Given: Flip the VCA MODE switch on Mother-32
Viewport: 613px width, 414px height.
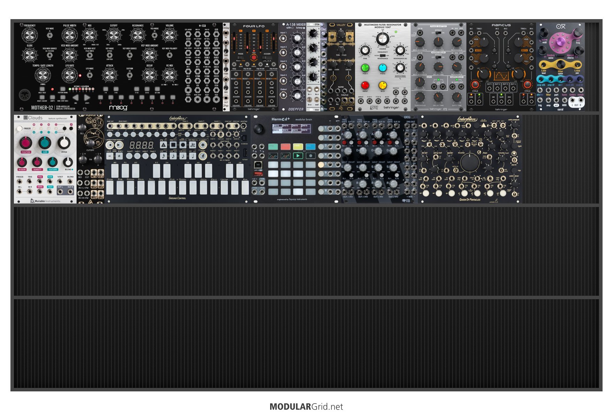Looking at the screenshot, I should [155, 35].
